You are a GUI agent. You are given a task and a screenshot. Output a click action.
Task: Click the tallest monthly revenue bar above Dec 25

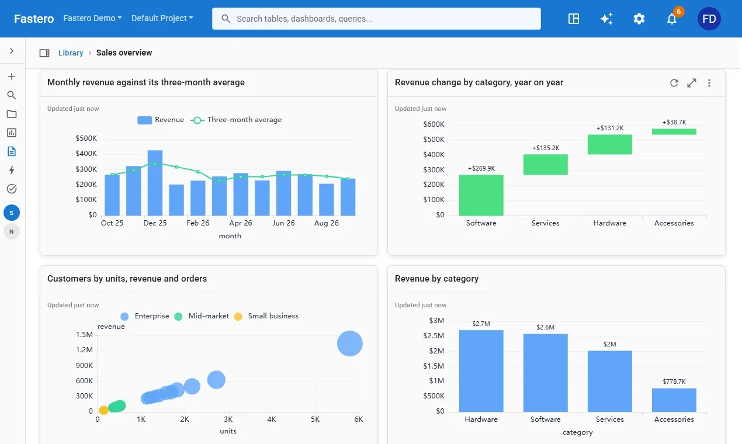pos(155,183)
